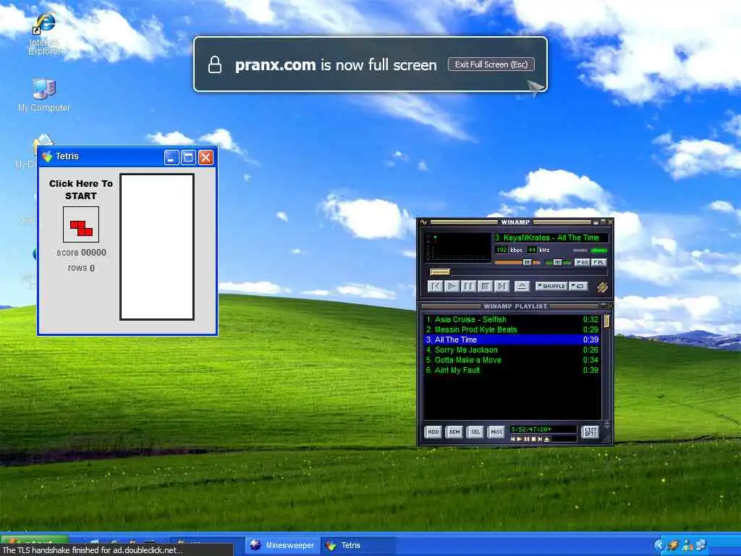Viewport: 741px width, 556px height.
Task: Click Winamp balance slider handle
Action: 558,262
